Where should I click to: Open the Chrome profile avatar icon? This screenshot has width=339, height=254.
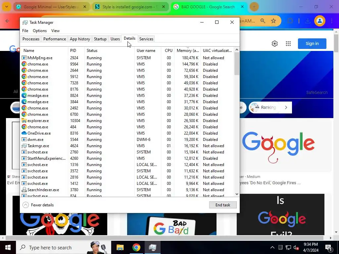[319, 21]
